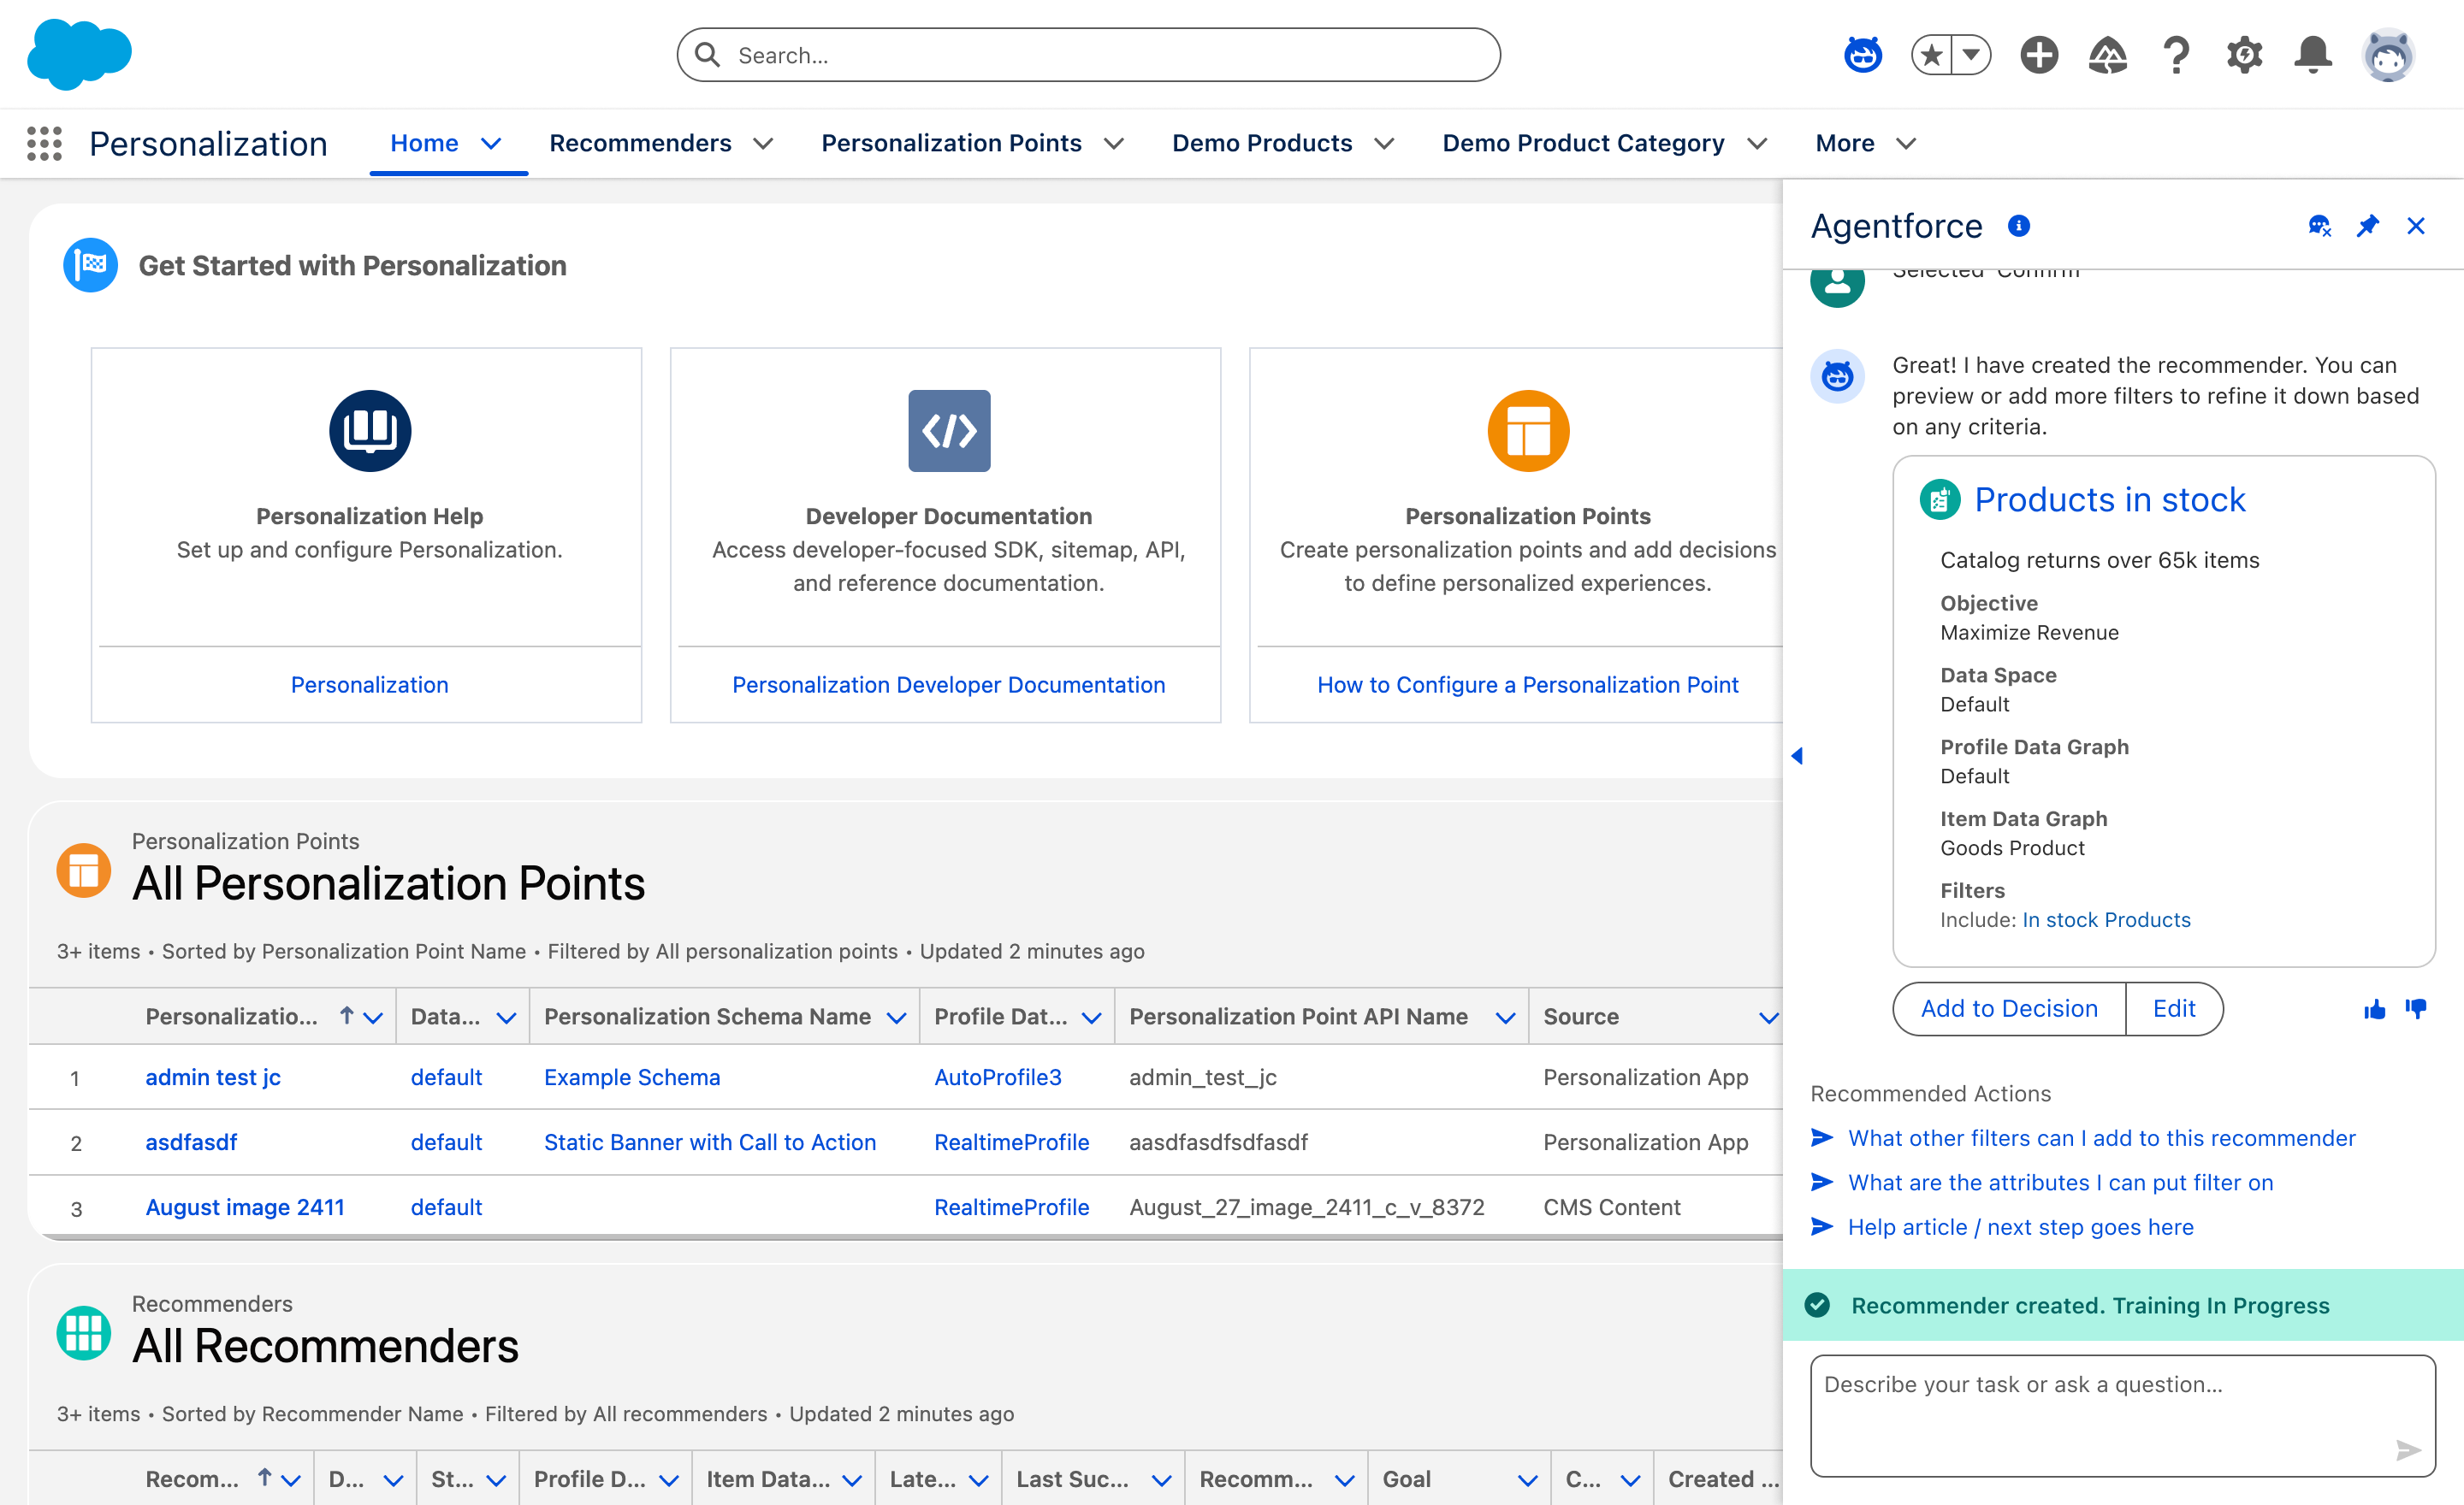This screenshot has width=2464, height=1505.
Task: Click the Personalization Help book icon
Action: point(370,431)
